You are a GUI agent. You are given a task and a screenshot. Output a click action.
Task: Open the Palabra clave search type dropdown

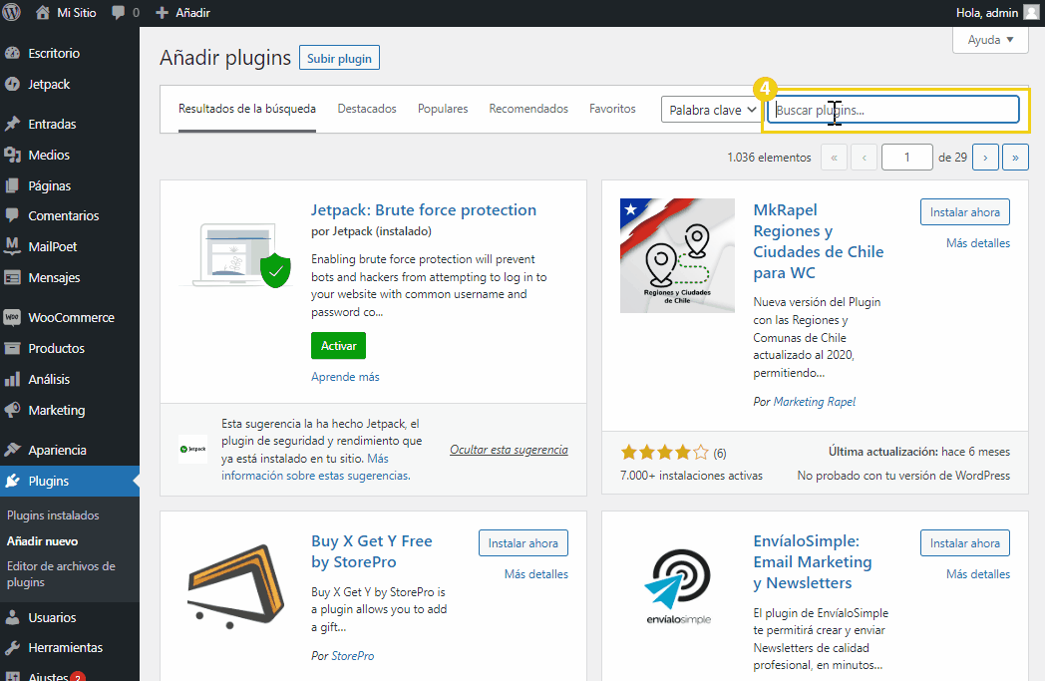pos(711,110)
